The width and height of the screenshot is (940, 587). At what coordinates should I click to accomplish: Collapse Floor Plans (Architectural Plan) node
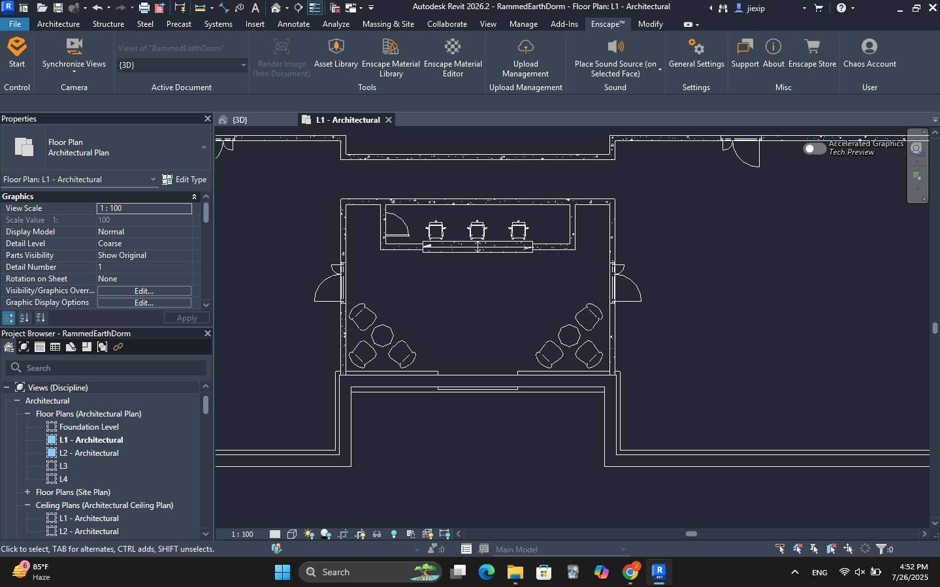[x=27, y=414]
